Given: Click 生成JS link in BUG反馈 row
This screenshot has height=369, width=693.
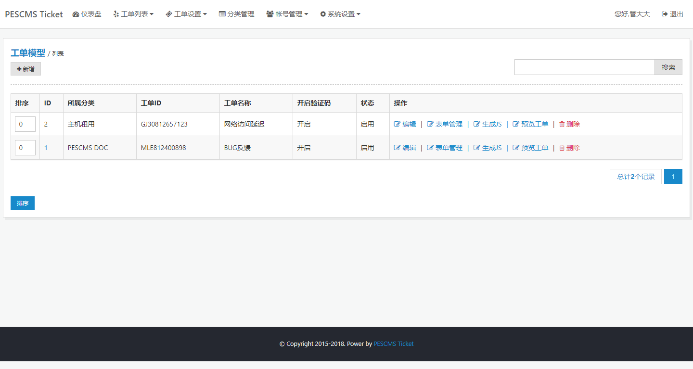Looking at the screenshot, I should point(488,148).
